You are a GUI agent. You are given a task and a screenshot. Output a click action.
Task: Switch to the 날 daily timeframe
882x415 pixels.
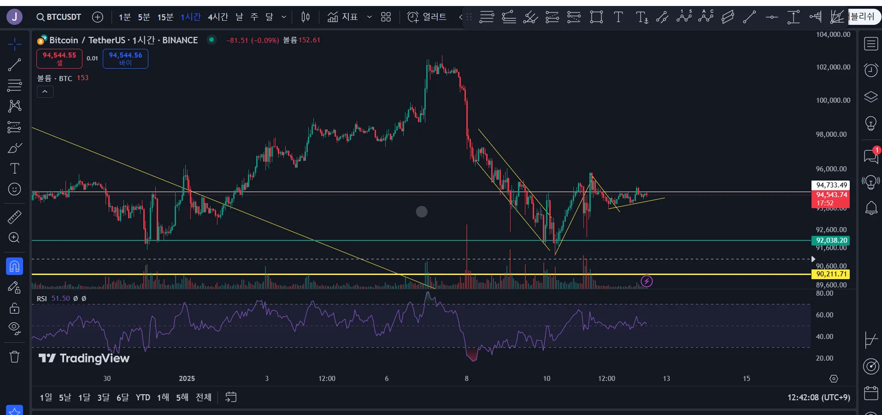pos(239,17)
